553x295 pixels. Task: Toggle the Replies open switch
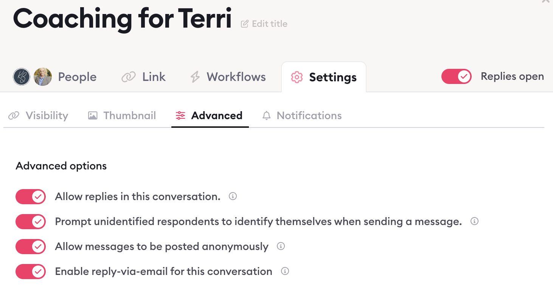(x=457, y=76)
